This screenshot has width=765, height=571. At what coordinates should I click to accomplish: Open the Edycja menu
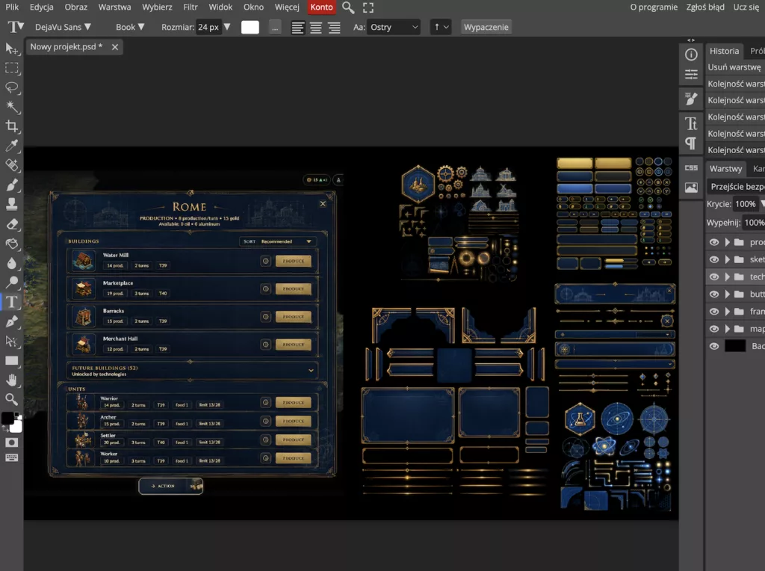[x=42, y=7]
